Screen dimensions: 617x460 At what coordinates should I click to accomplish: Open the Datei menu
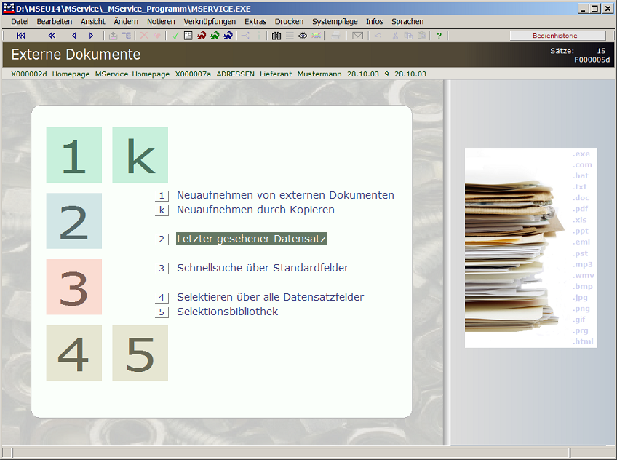(20, 22)
